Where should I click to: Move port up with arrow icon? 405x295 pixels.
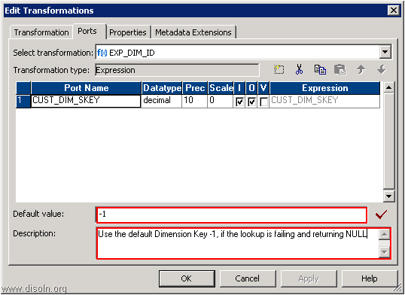(361, 70)
